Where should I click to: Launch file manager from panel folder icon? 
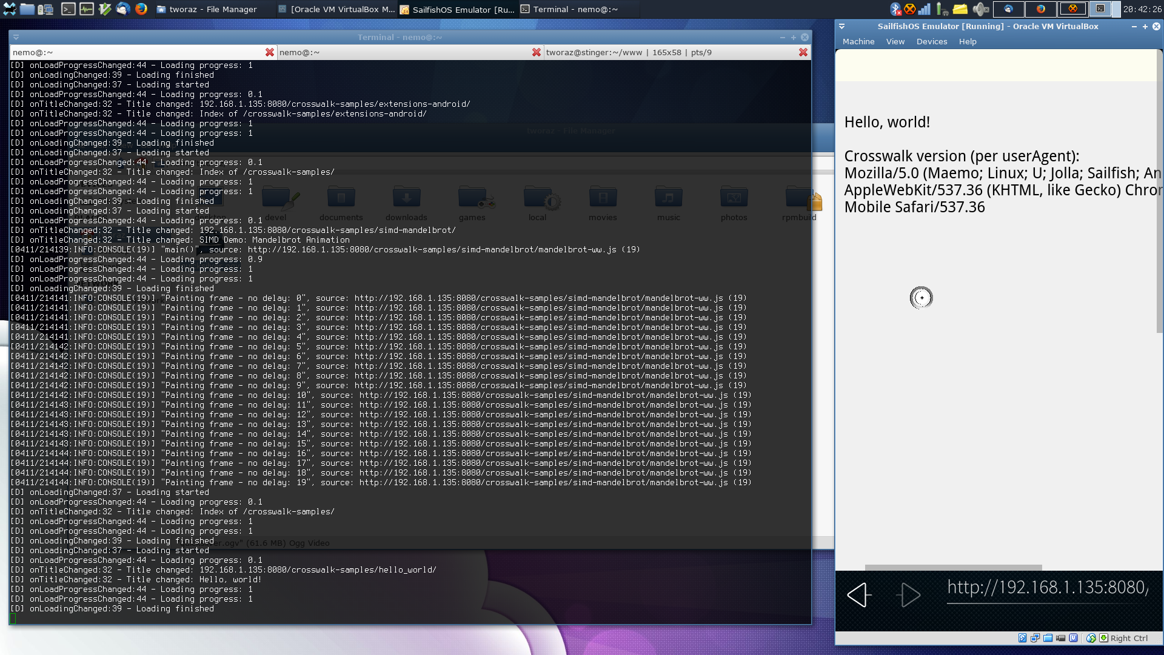click(27, 9)
